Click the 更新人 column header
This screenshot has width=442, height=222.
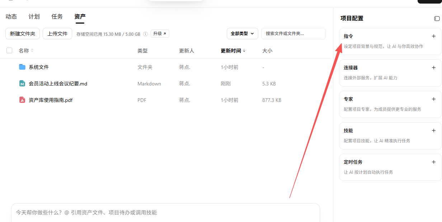[x=187, y=51]
